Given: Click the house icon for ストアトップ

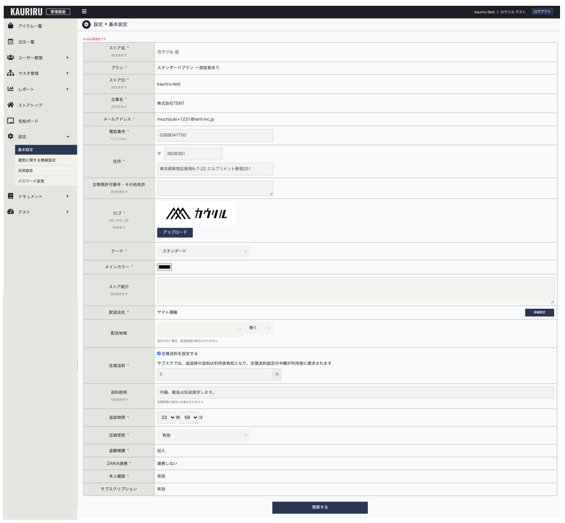Looking at the screenshot, I should click(x=11, y=105).
